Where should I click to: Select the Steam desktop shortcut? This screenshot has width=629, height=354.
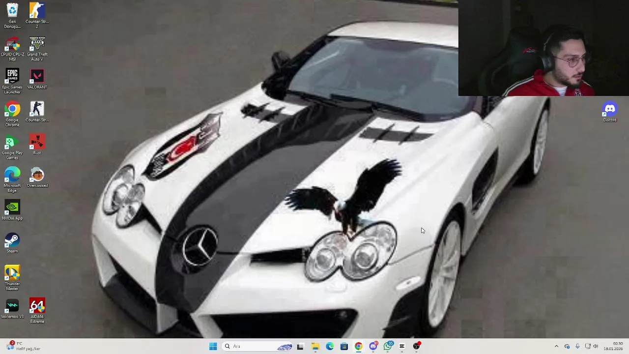tap(12, 243)
